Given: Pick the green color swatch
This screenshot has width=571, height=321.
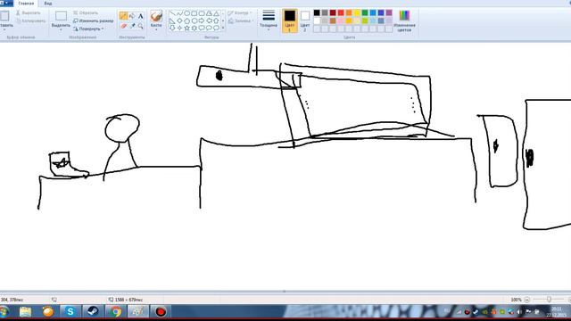Looking at the screenshot, I should click(x=365, y=13).
